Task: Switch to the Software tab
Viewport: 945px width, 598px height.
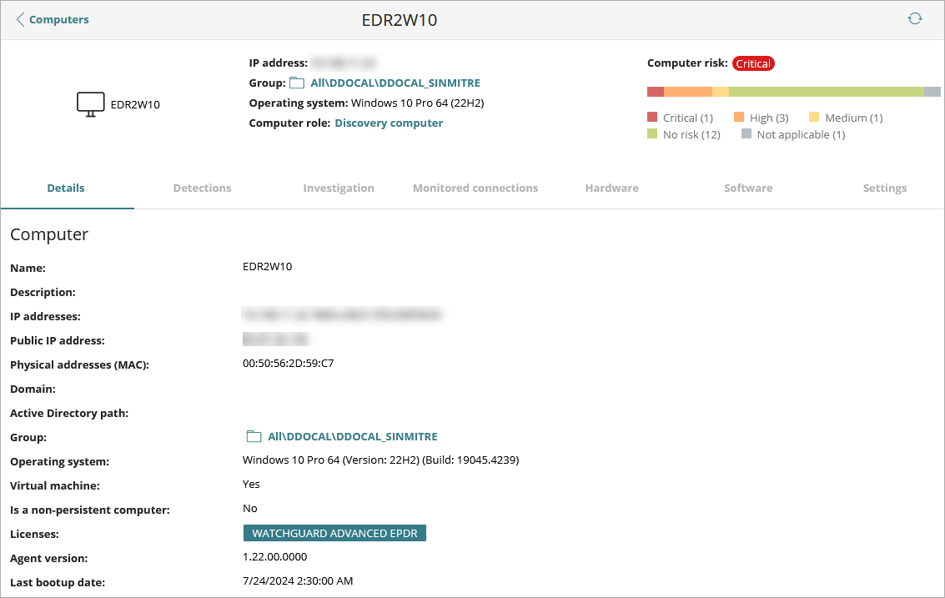Action: pyautogui.click(x=748, y=188)
